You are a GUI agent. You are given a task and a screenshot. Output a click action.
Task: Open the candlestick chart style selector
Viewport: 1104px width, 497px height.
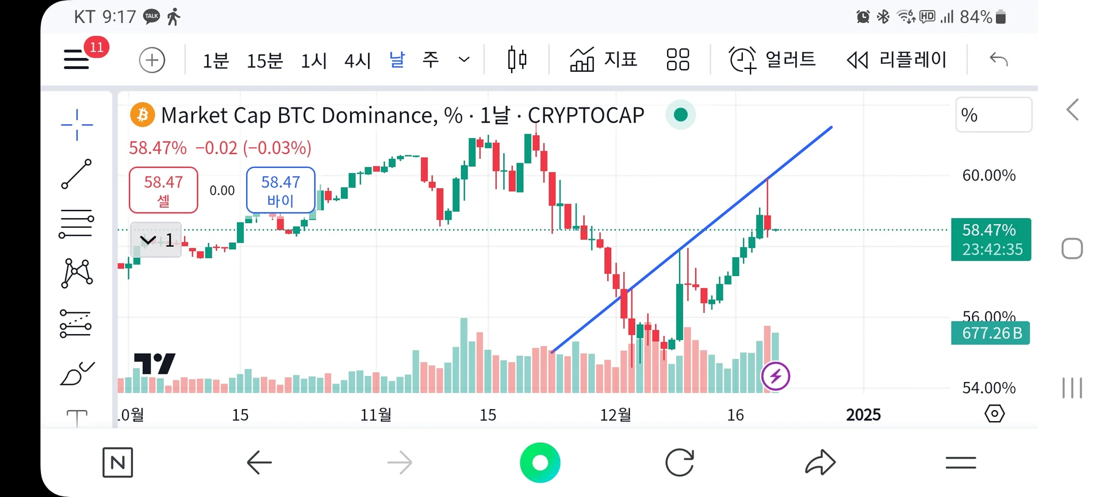pos(517,60)
